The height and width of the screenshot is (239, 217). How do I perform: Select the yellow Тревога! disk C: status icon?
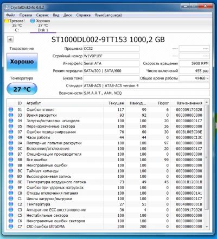(7, 21)
